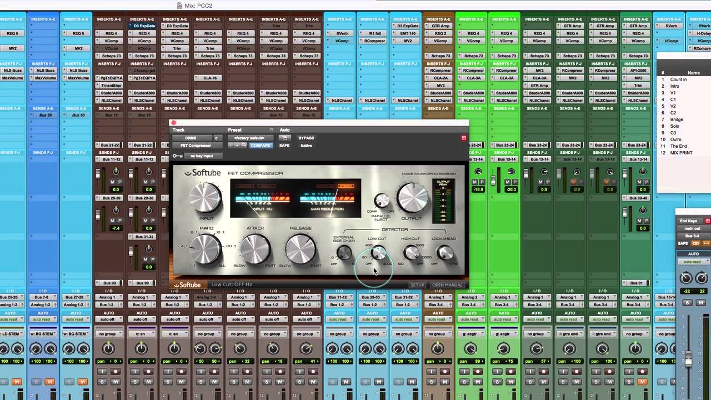The image size is (711, 400).
Task: Open the Bus 27-28 input selector
Action: tap(76, 297)
